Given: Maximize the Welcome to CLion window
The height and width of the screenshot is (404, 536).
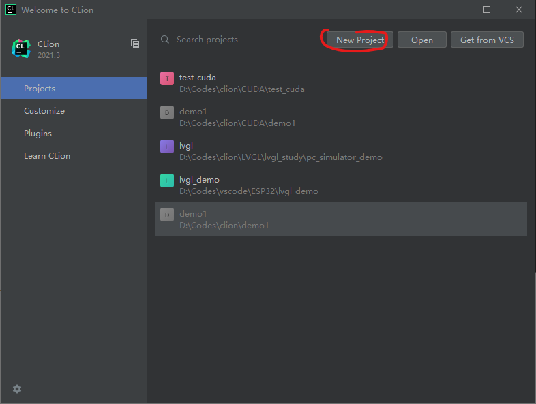Looking at the screenshot, I should 487,10.
